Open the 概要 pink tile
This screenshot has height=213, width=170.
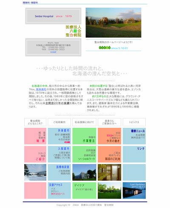(x=35, y=136)
